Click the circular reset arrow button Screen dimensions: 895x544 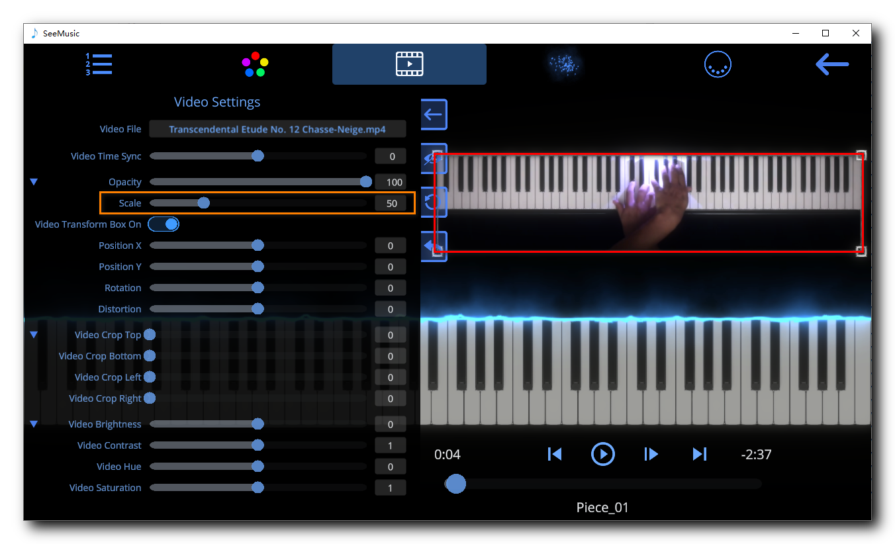434,202
